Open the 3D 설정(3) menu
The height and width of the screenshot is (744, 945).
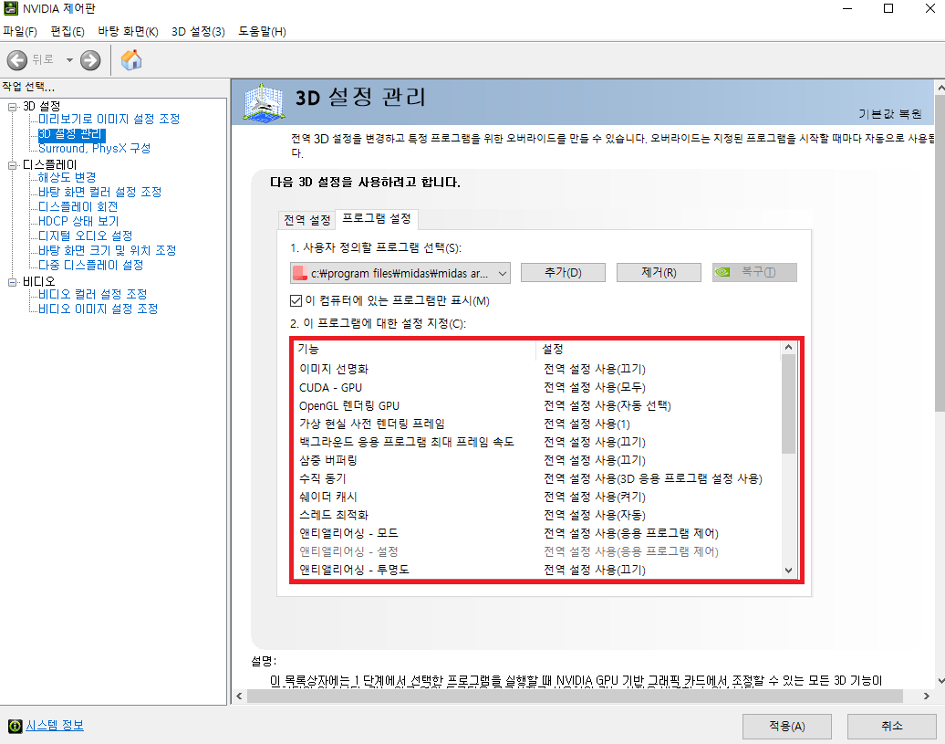pos(198,31)
